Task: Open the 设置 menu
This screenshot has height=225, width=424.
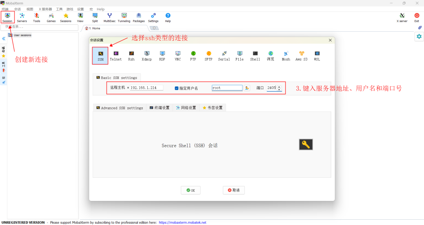Action: [80, 9]
